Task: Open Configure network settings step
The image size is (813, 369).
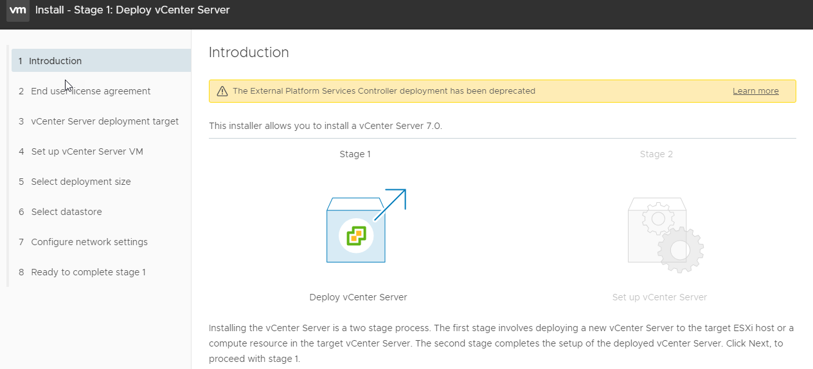Action: pyautogui.click(x=89, y=242)
